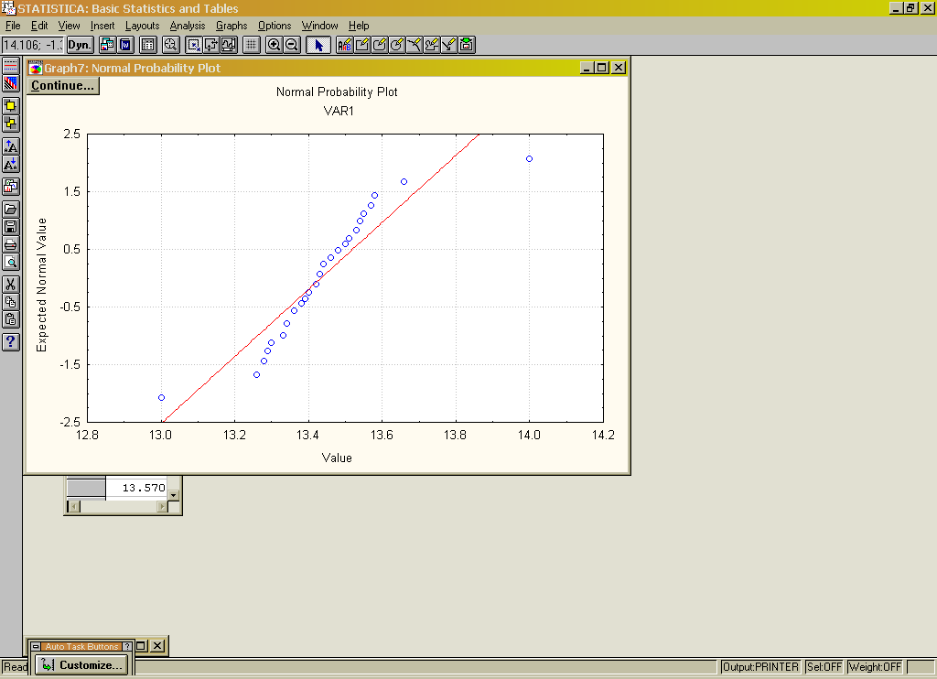The image size is (937, 679).
Task: Click the paste clipboard sidebar icon
Action: click(11, 319)
